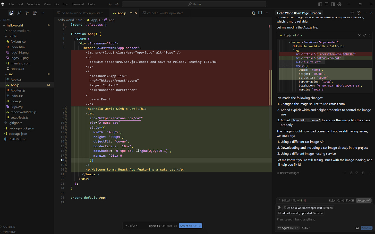Click the rgba color swatch in boxShadow line
375x234 pixels.
coord(137,151)
